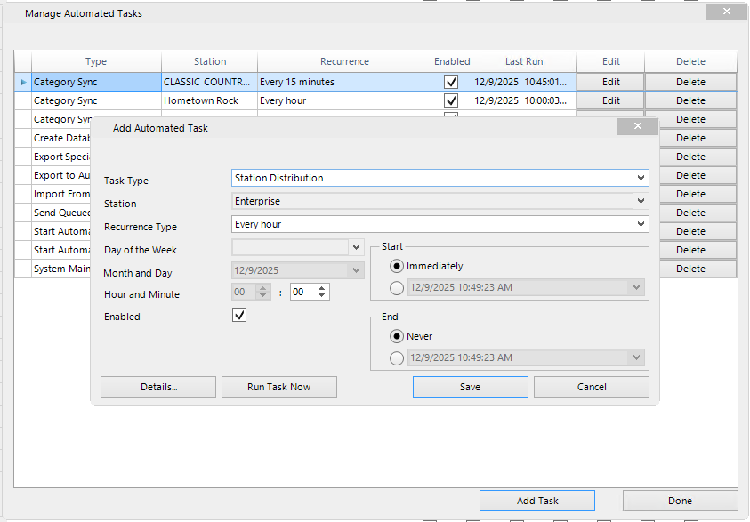Select the Never end radio button
Image resolution: width=750 pixels, height=522 pixels.
[397, 336]
